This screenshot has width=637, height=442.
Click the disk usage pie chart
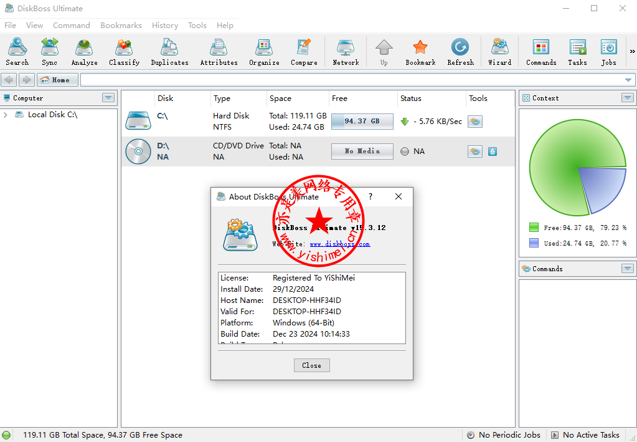coord(577,167)
